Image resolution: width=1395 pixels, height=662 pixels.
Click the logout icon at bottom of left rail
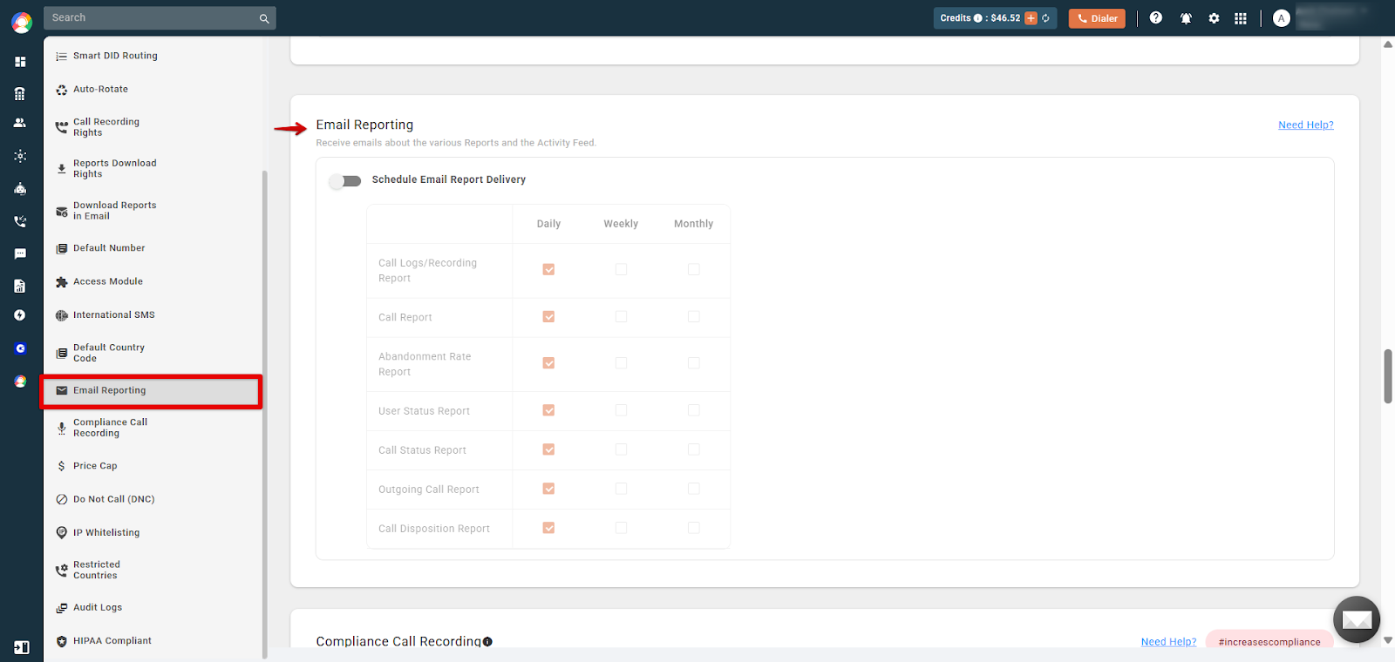pyautogui.click(x=22, y=647)
